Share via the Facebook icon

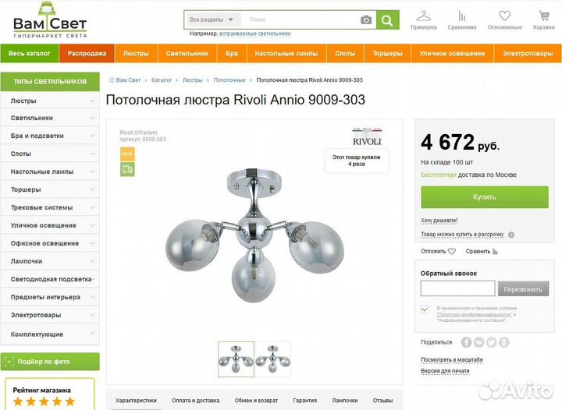click(x=466, y=342)
